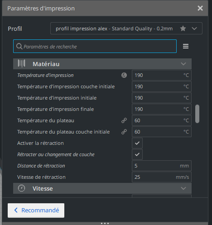This screenshot has width=212, height=225.
Task: Click the link icon beside Température du plateau
Action: click(x=124, y=120)
